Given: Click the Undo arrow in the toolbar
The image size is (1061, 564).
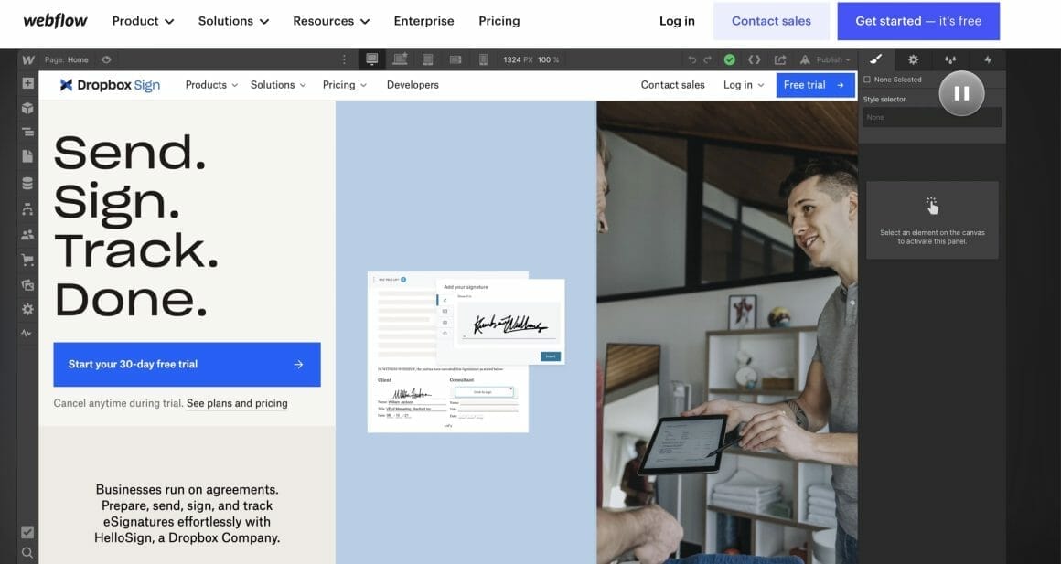Looking at the screenshot, I should tap(692, 59).
